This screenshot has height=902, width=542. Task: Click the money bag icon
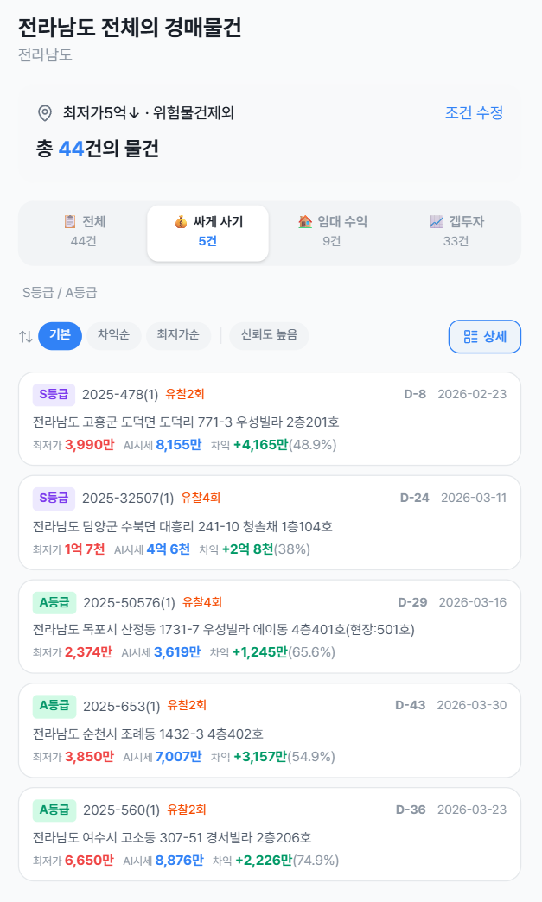[x=180, y=222]
